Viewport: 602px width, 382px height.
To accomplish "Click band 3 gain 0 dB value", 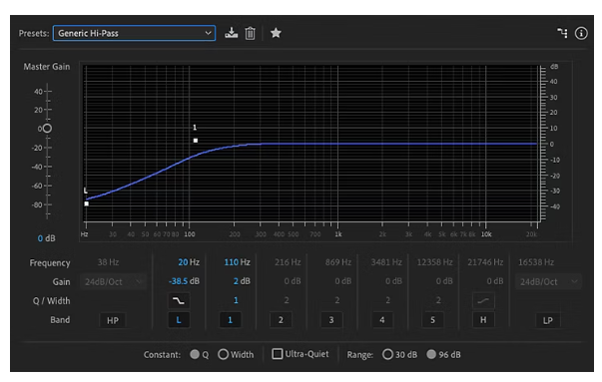I will coord(342,281).
